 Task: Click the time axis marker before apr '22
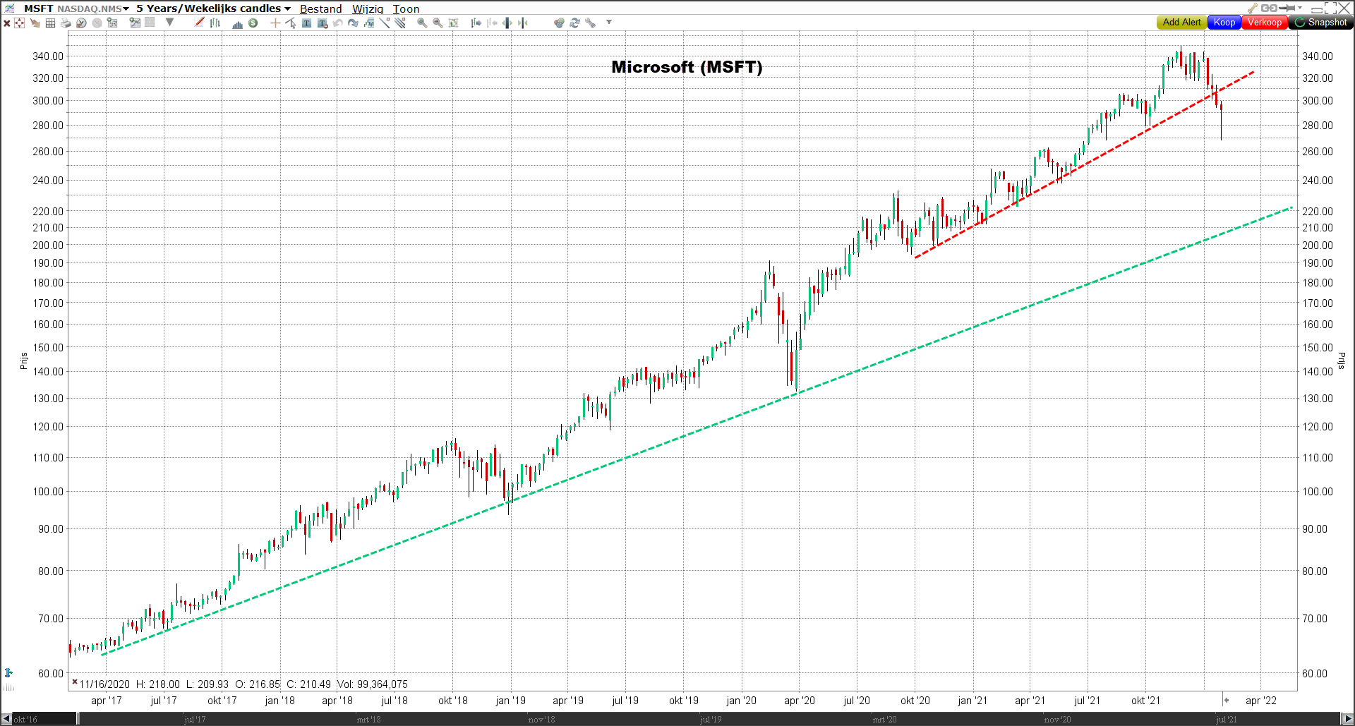point(1226,700)
